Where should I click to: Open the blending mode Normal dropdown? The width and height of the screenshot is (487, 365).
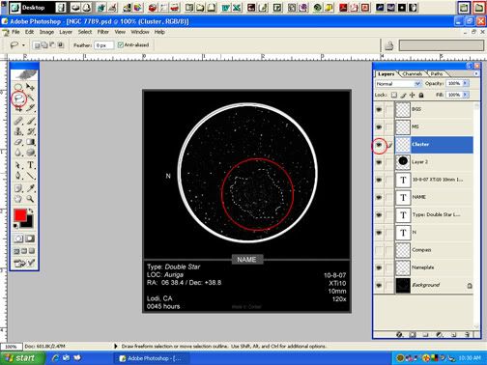[x=399, y=84]
